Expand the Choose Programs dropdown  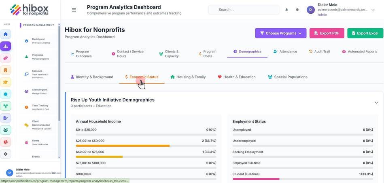(281, 33)
